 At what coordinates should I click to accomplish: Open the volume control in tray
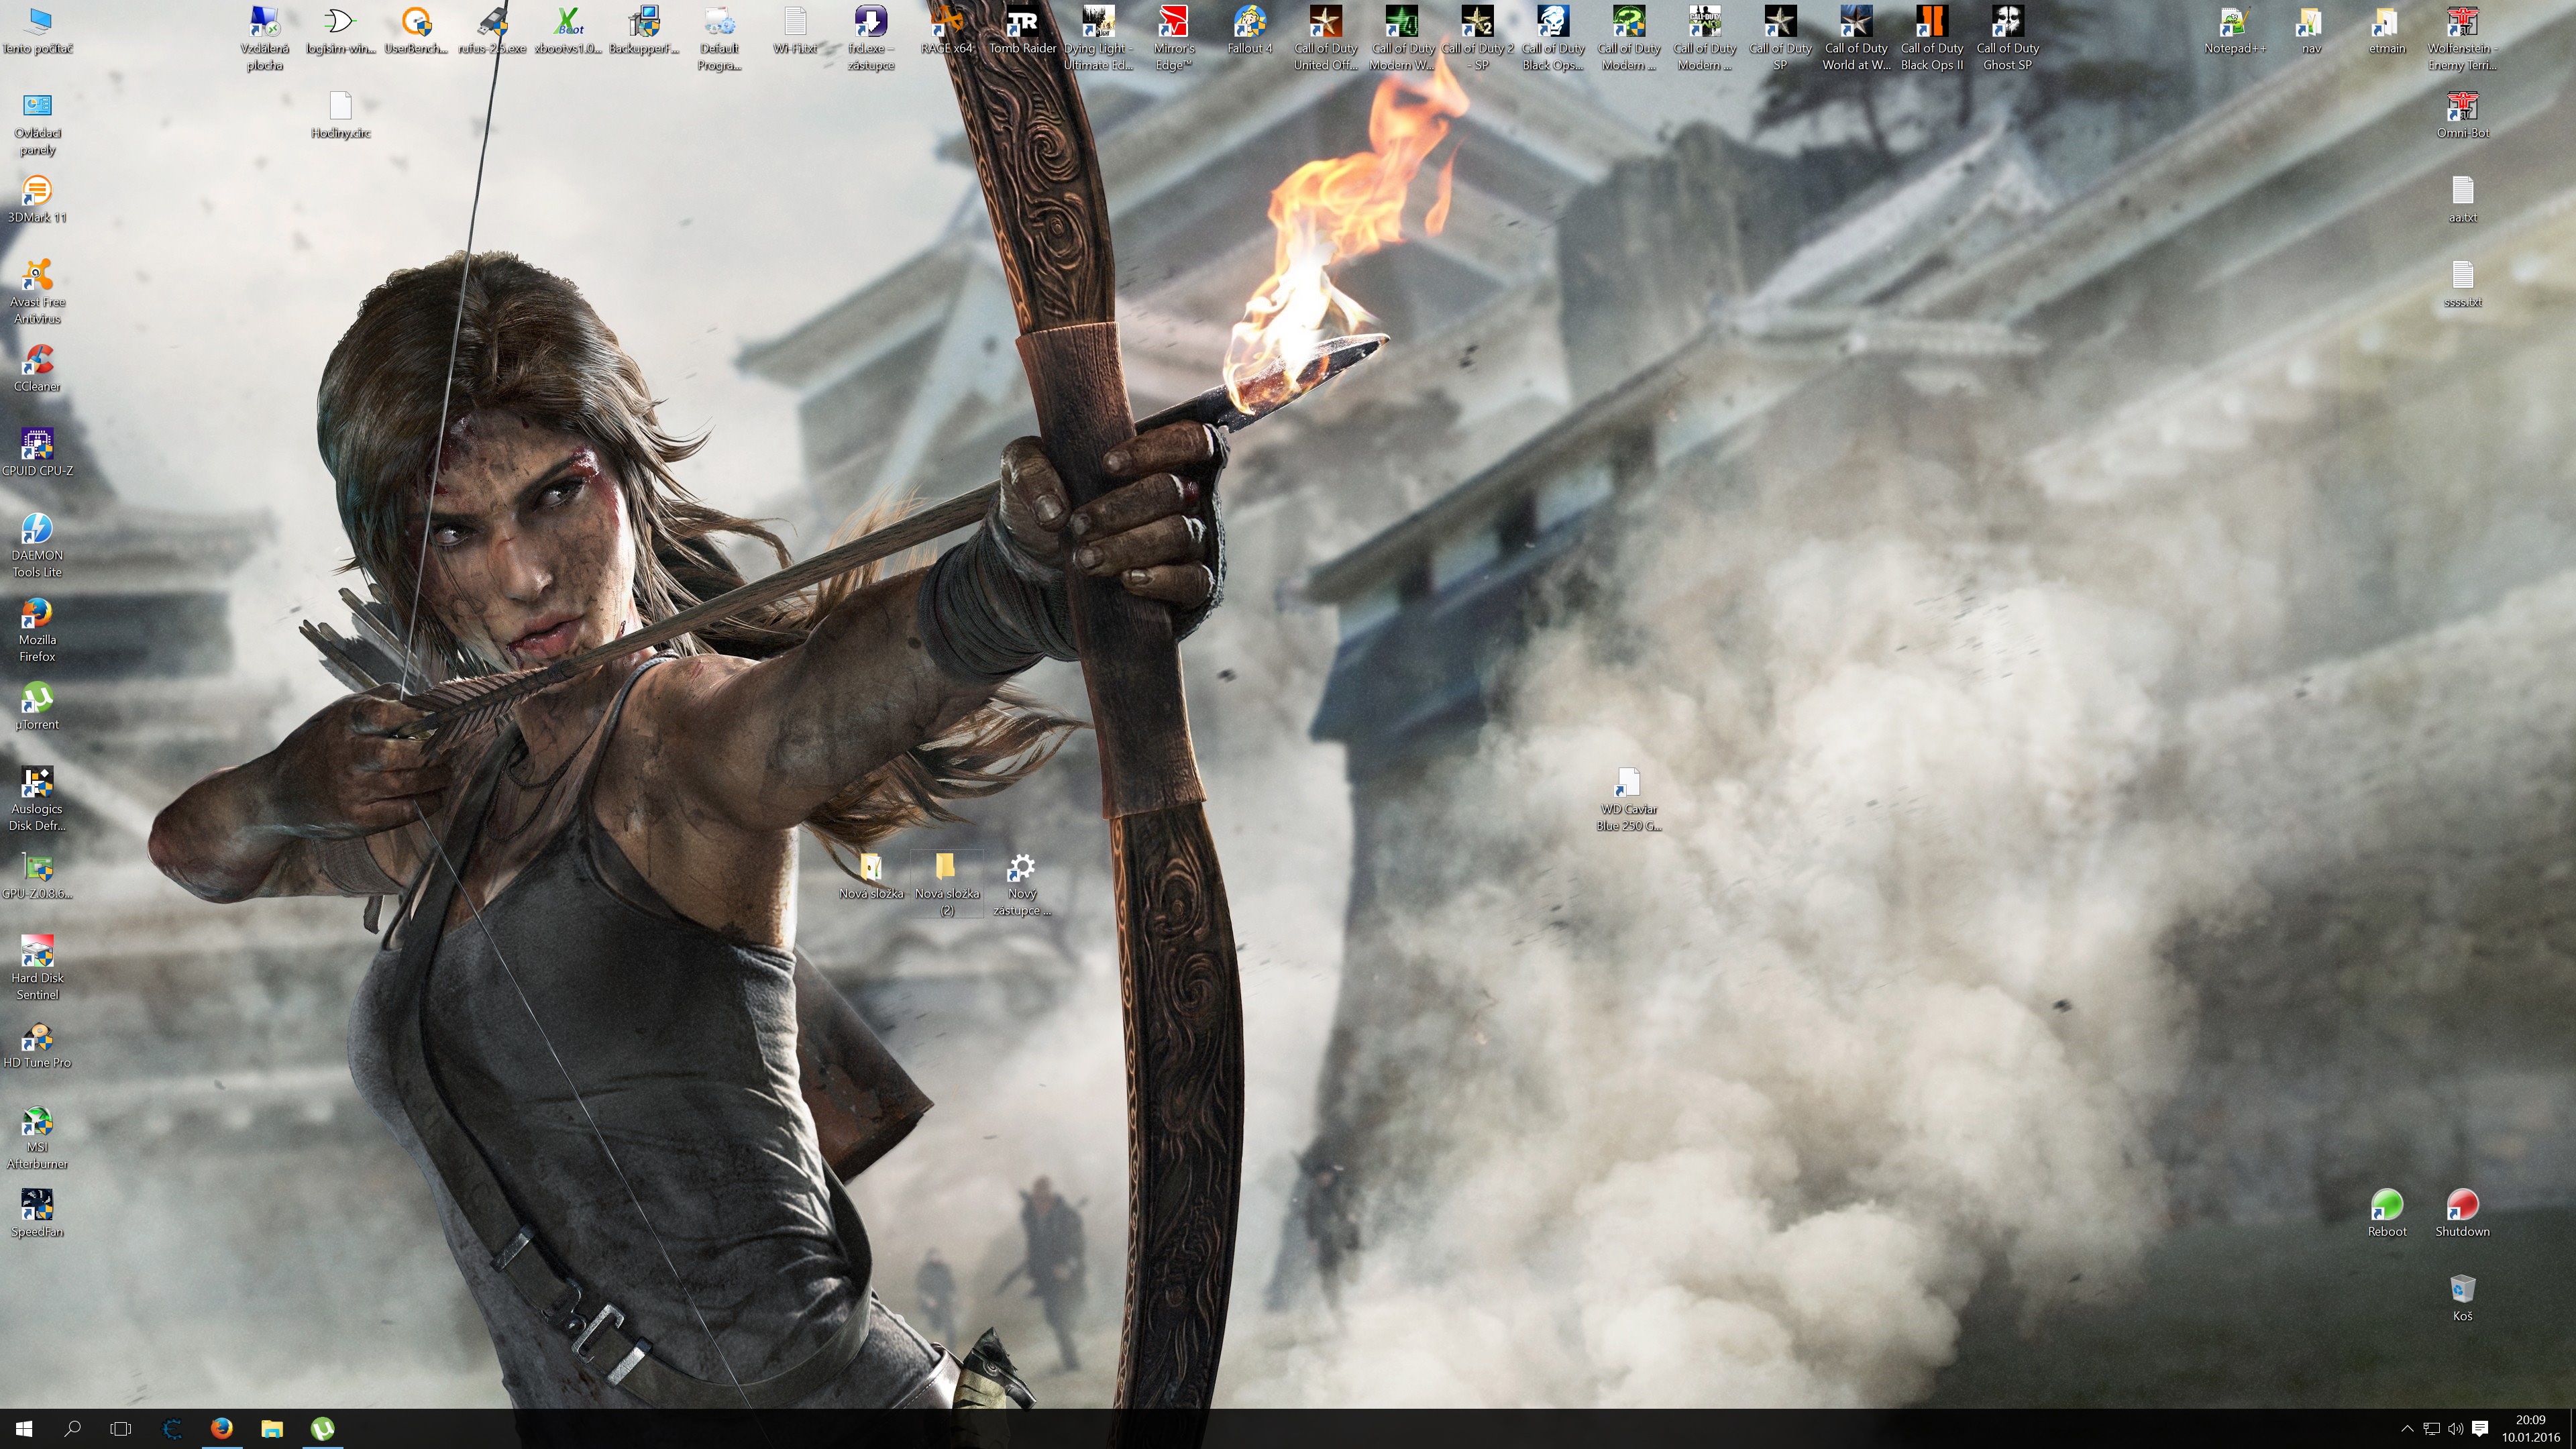tap(2455, 1429)
